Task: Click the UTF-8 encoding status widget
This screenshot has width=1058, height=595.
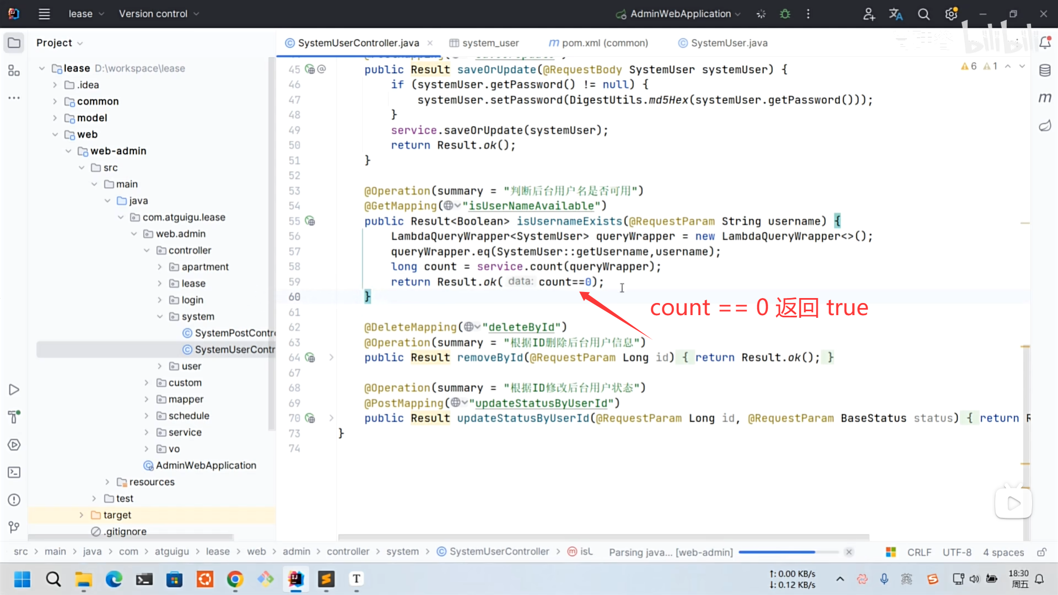Action: click(x=956, y=552)
